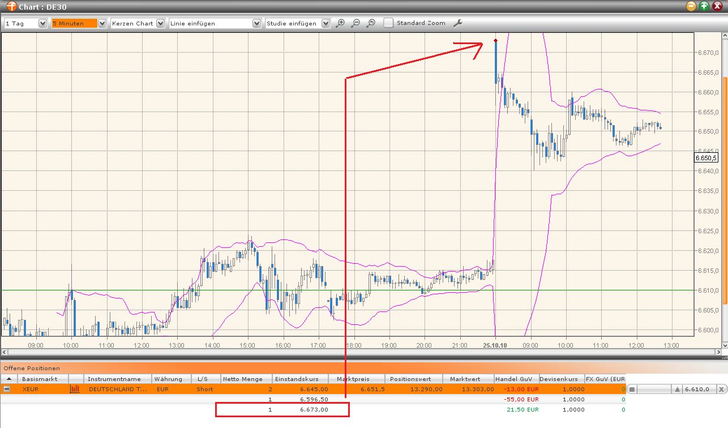Viewport: 728px width, 428px height.
Task: Sort by Positionswert column header
Action: tap(414, 379)
